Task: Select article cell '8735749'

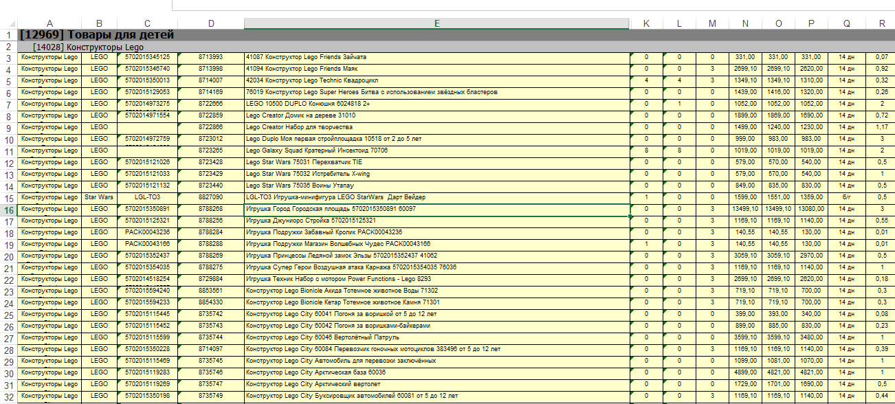Action: pyautogui.click(x=211, y=396)
